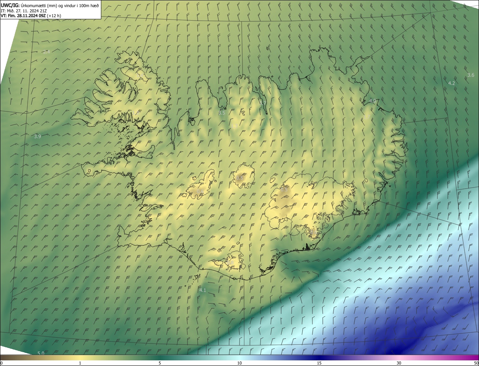Pick the pale yellow colour above the 1 tick
Image resolution: width=479 pixels, height=366 pixels.
pos(80,357)
